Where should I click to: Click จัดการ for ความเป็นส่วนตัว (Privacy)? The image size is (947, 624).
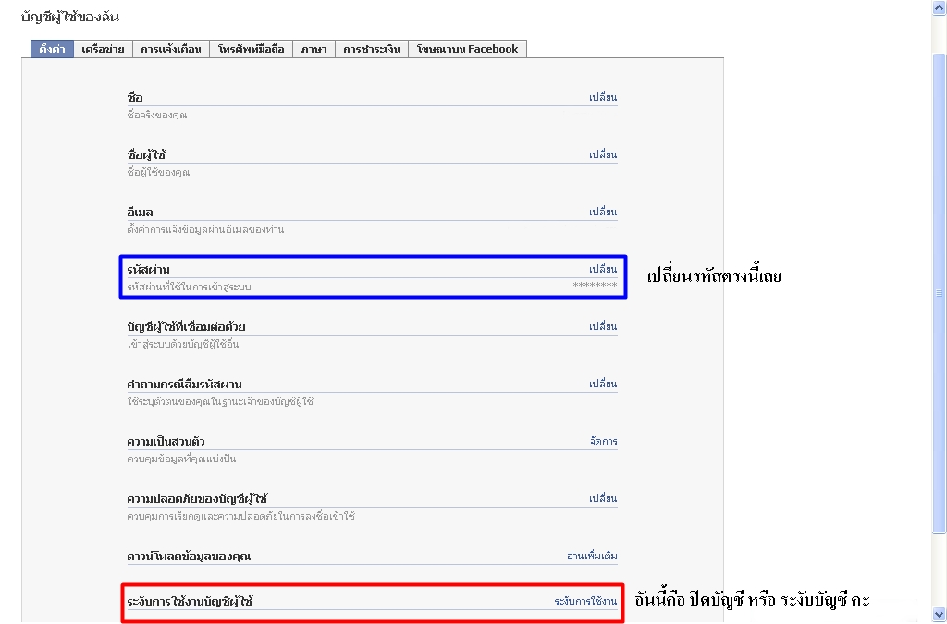(603, 442)
